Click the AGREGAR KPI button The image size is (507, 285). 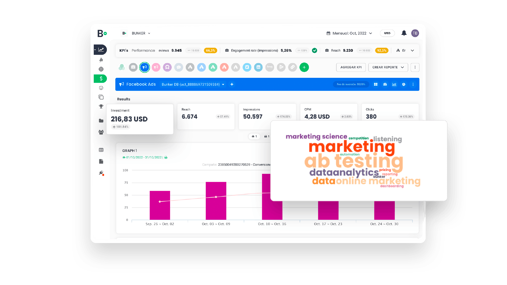tap(351, 67)
